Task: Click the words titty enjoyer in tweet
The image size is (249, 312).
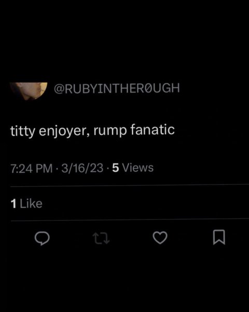Action: click(48, 132)
